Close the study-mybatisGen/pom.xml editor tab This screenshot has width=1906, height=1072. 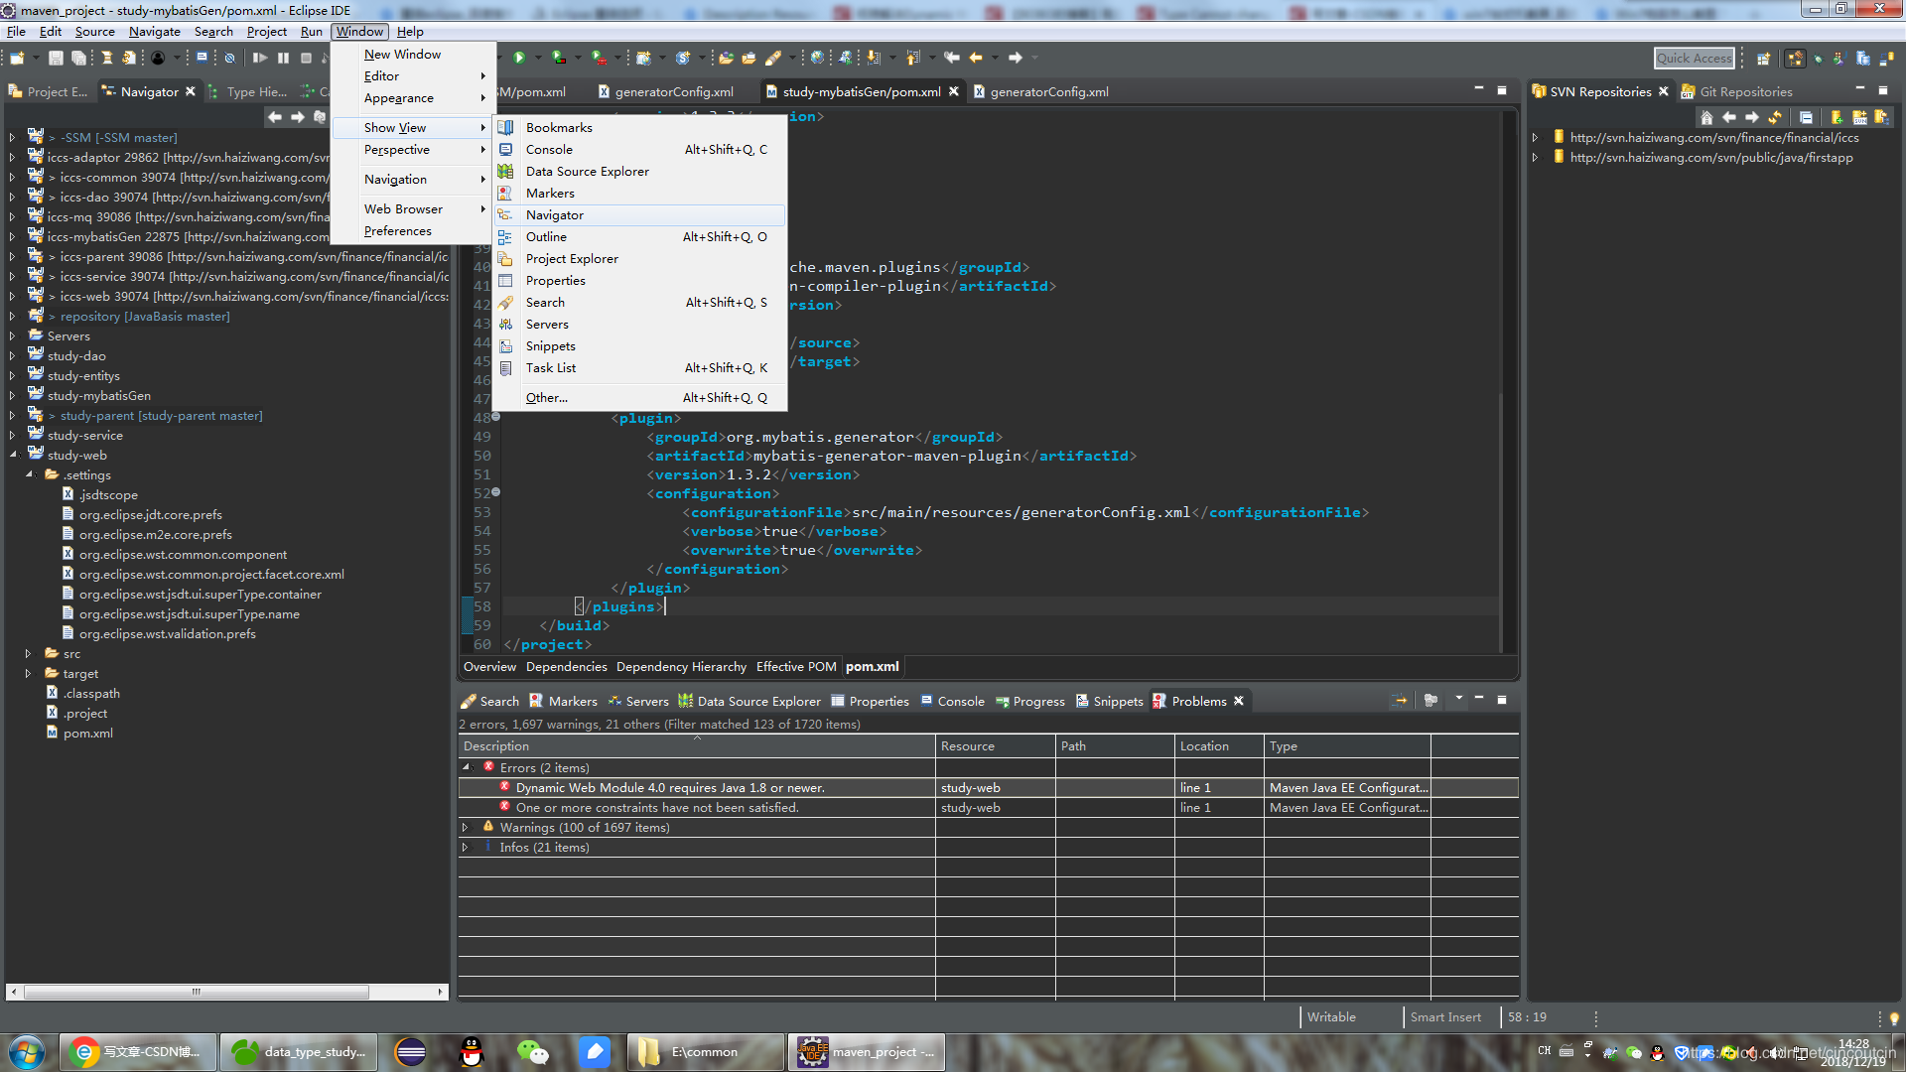pyautogui.click(x=954, y=91)
